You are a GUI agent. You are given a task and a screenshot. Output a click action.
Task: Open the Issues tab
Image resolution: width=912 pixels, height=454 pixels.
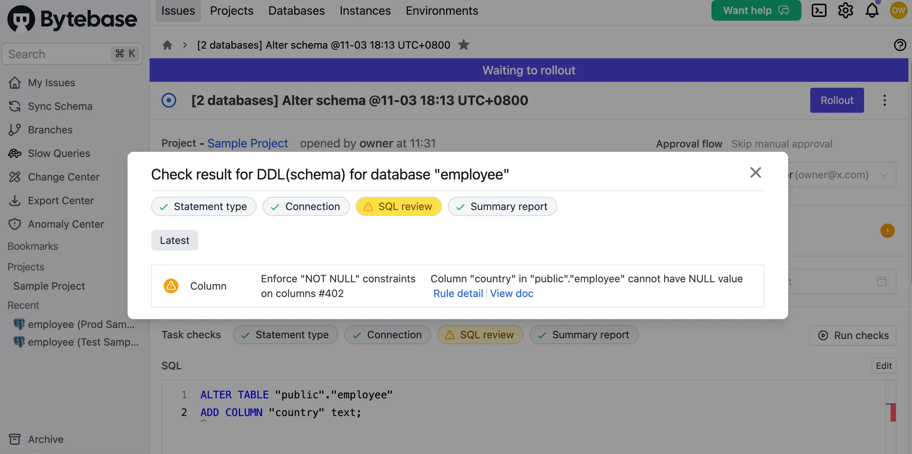(178, 11)
